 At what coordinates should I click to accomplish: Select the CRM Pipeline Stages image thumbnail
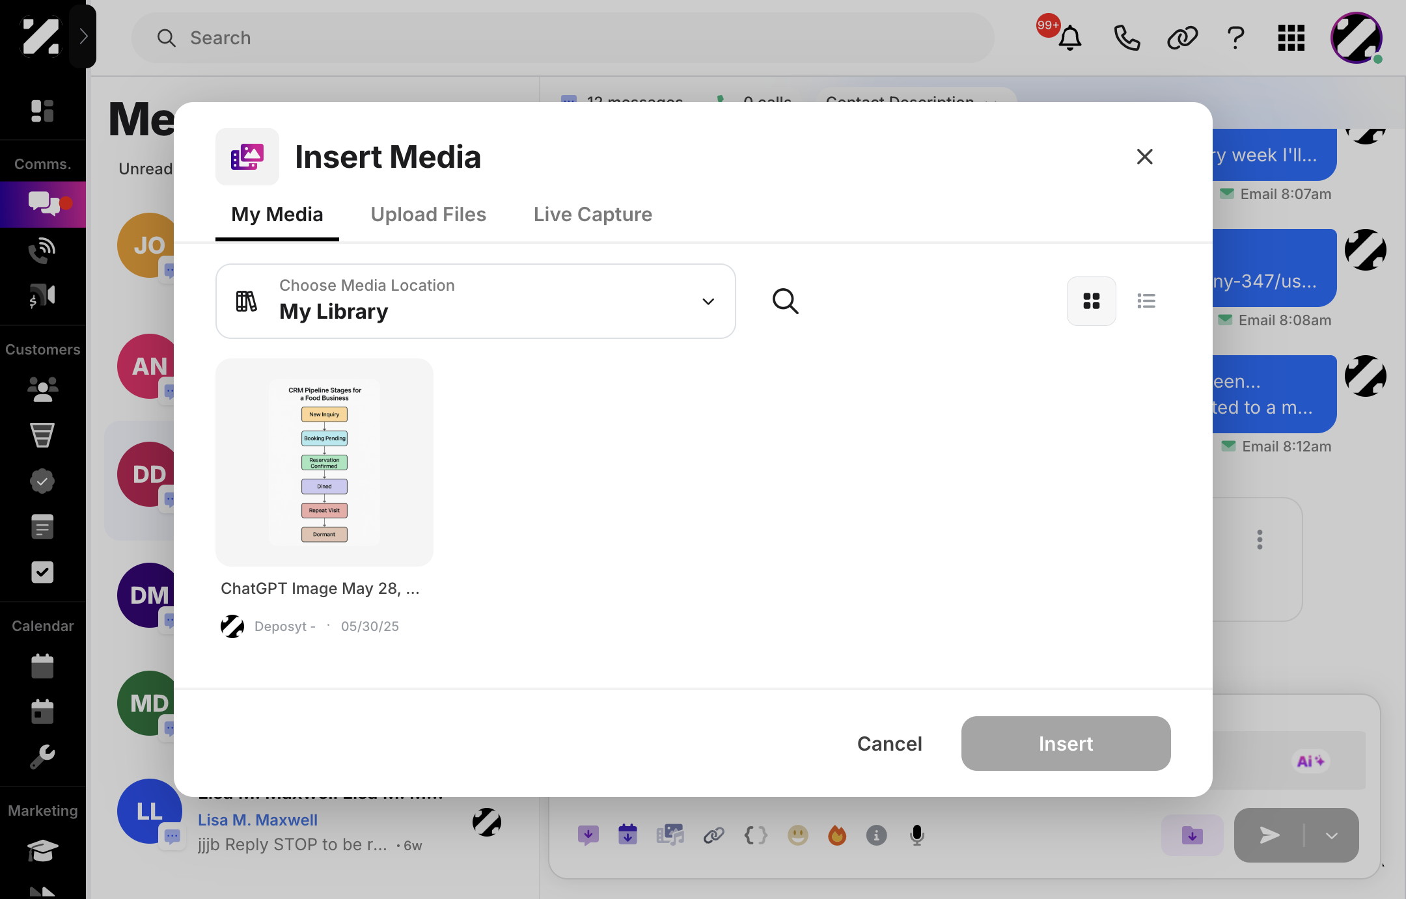(324, 462)
